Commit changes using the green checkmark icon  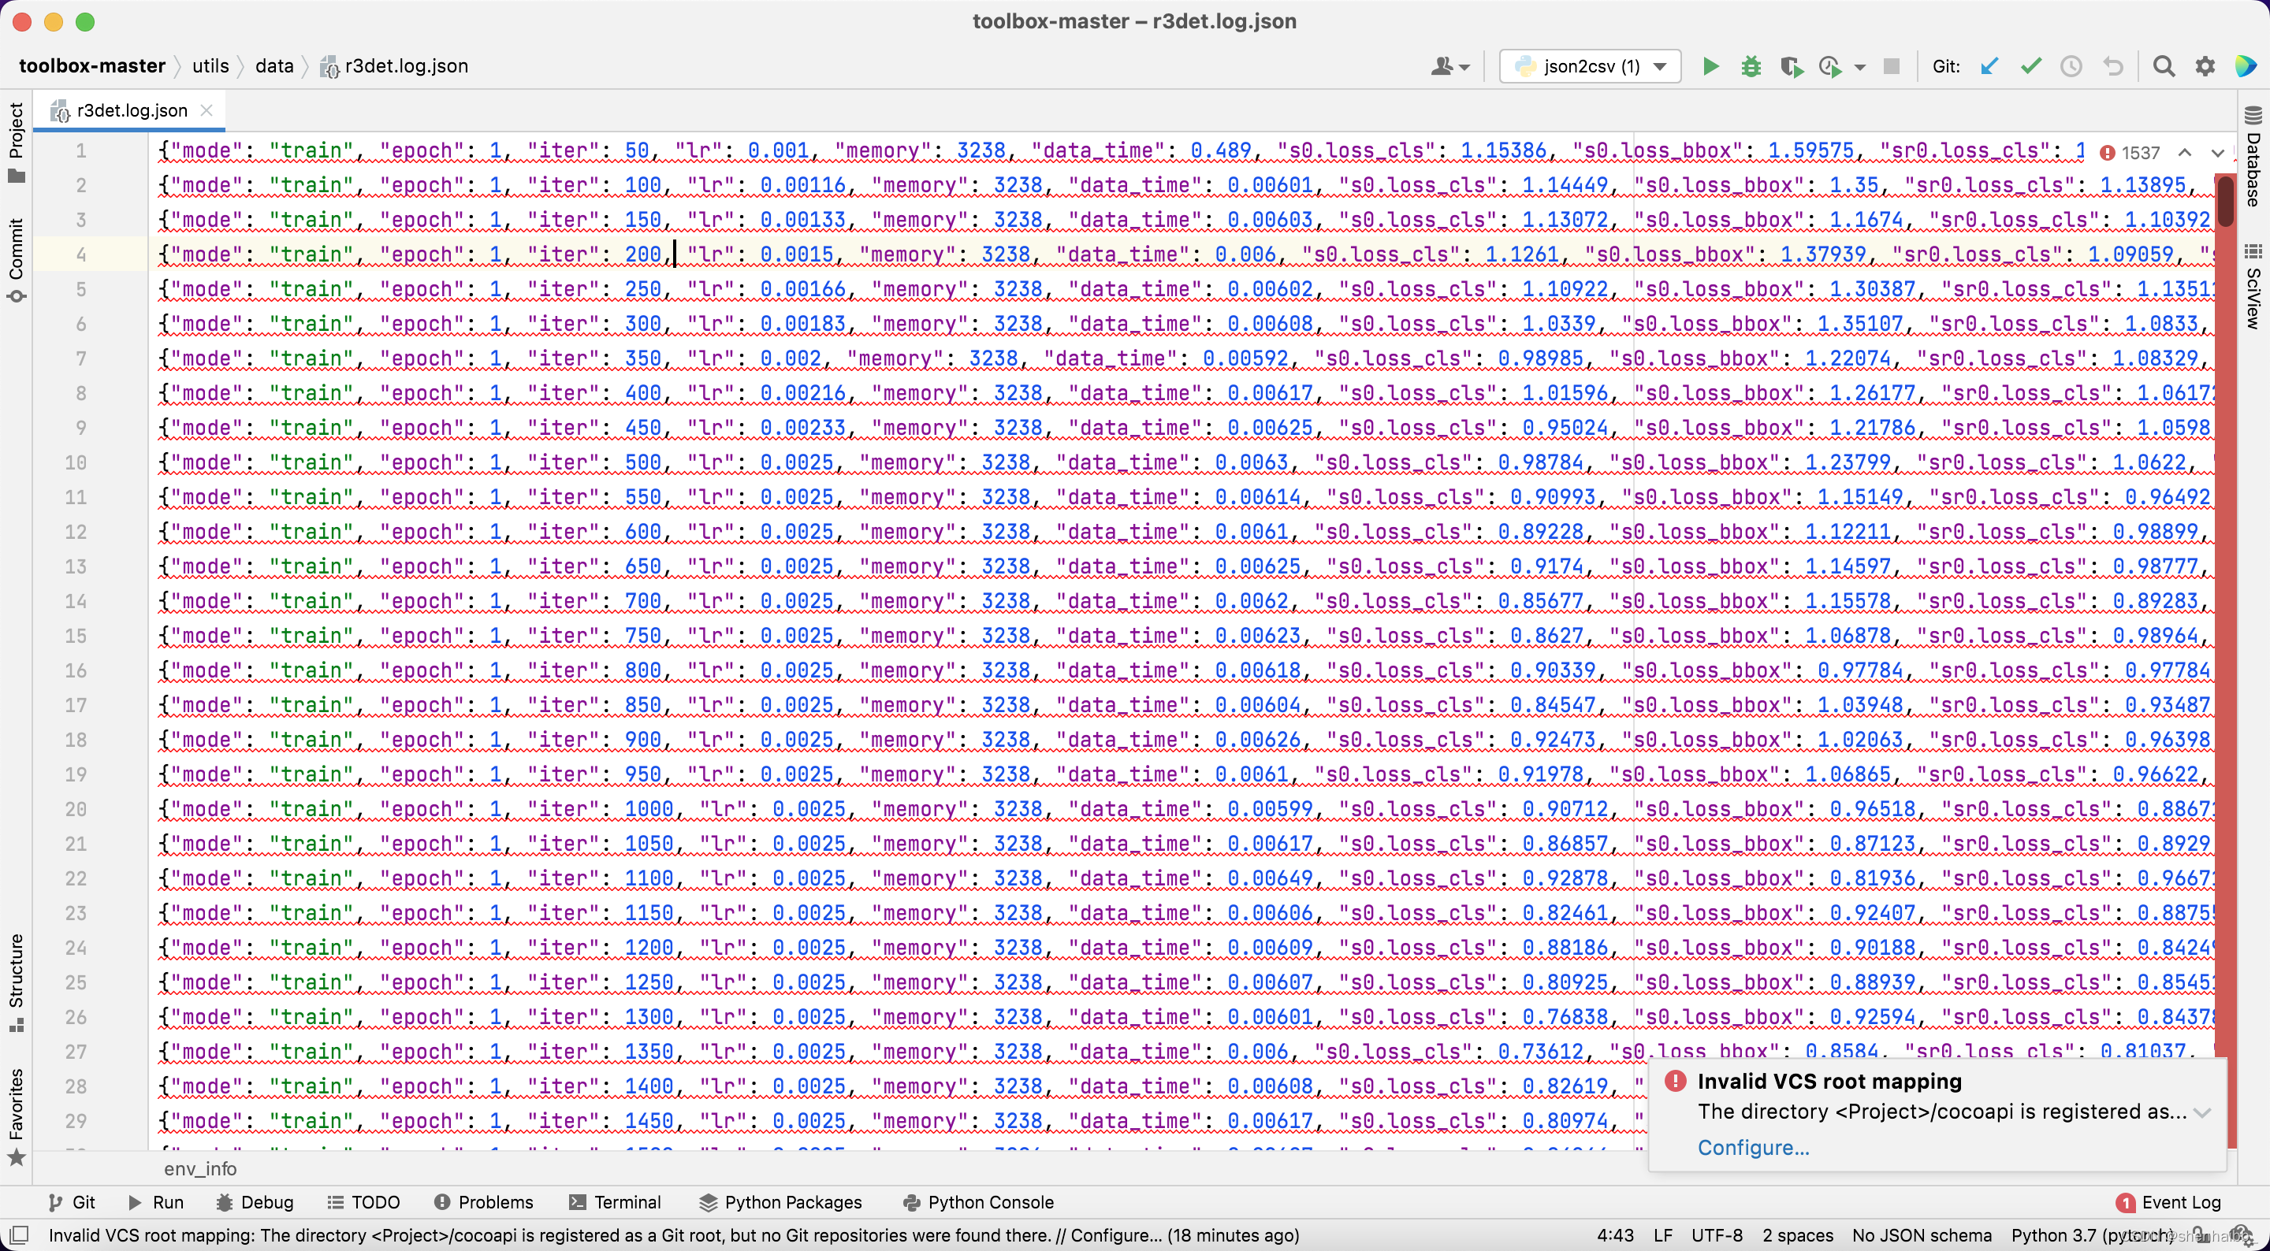point(2030,65)
